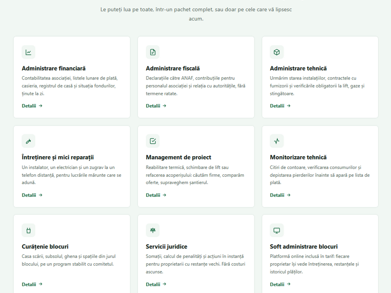Click the description starting "Contabilitatea asociației"
The height and width of the screenshot is (293, 391).
69,86
